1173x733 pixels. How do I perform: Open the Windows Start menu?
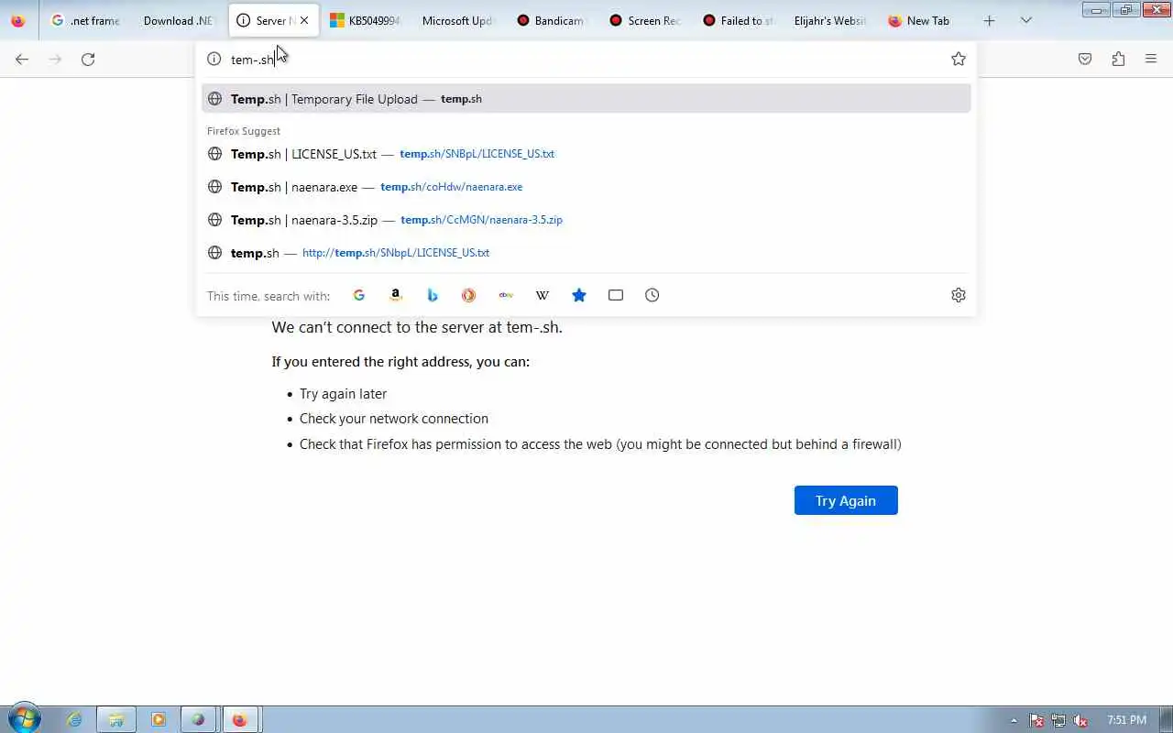(24, 719)
